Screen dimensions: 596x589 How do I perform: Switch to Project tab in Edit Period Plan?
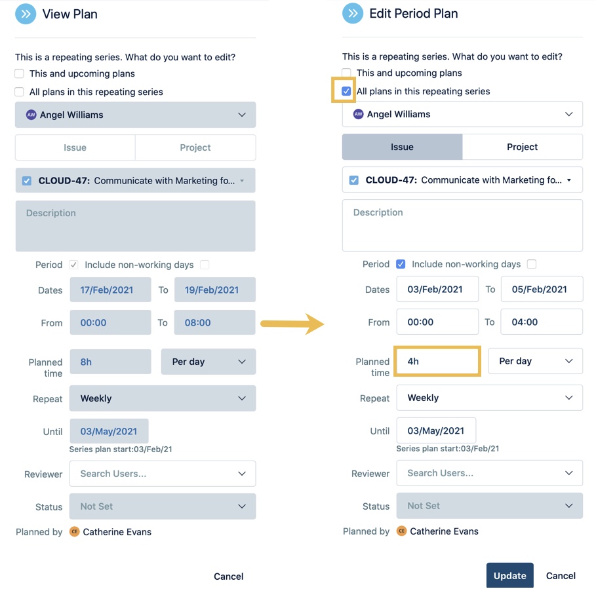(x=523, y=147)
